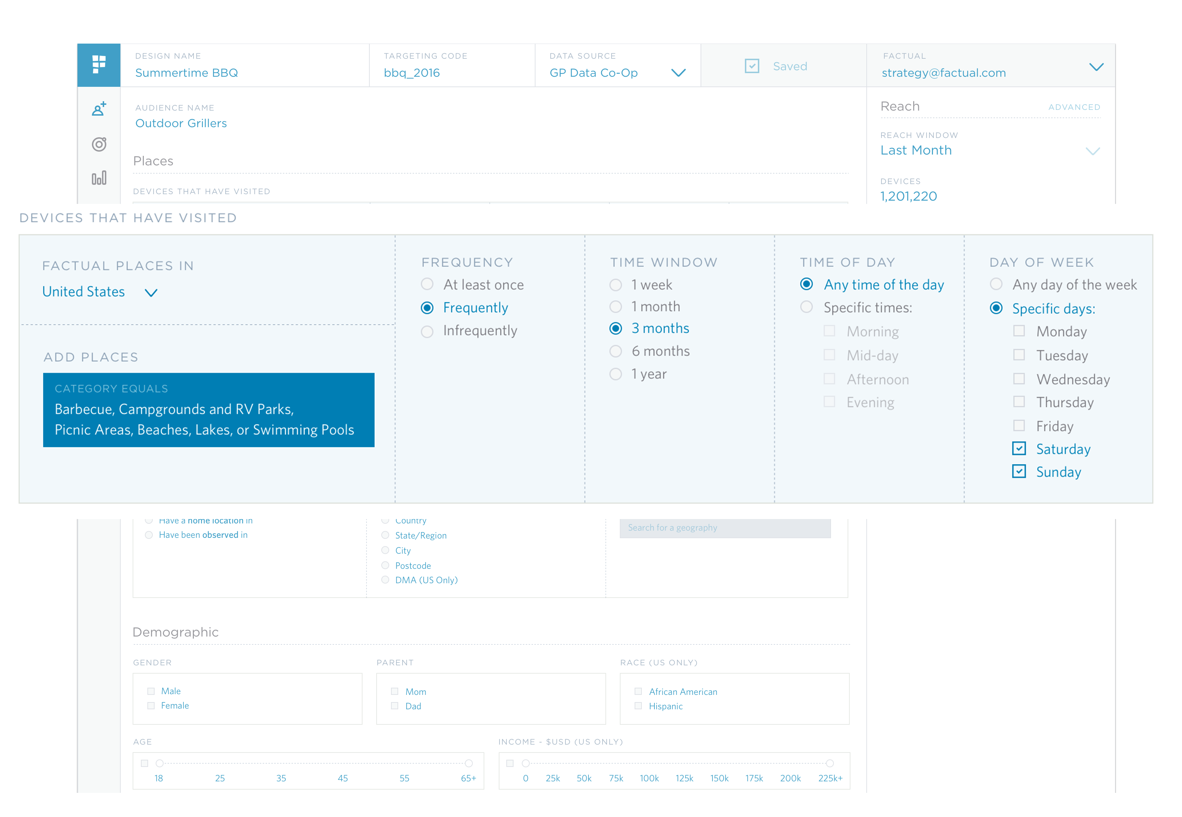Check the Male gender checkbox

tap(151, 692)
